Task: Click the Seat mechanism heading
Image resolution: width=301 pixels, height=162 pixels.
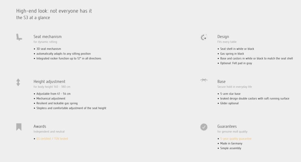Action: click(47, 36)
